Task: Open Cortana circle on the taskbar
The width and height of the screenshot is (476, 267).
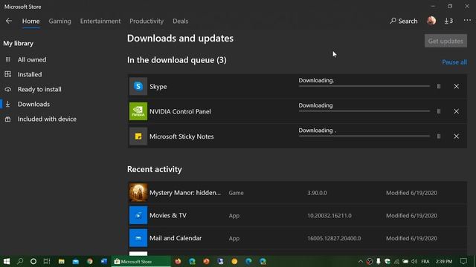Action: pyautogui.click(x=33, y=261)
